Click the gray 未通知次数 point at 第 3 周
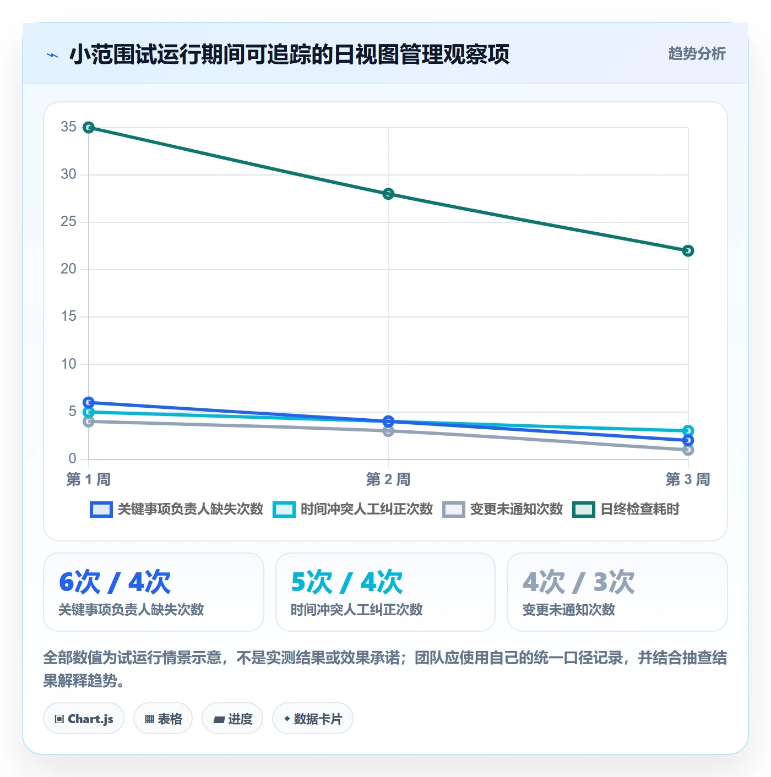Viewport: 771px width, 777px height. click(688, 450)
